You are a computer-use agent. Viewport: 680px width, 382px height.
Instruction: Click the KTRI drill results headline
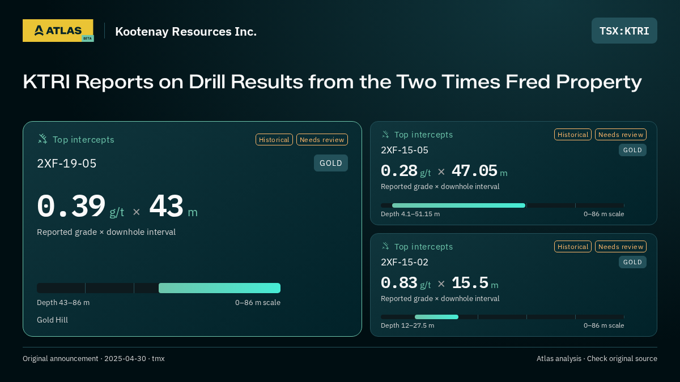point(332,82)
